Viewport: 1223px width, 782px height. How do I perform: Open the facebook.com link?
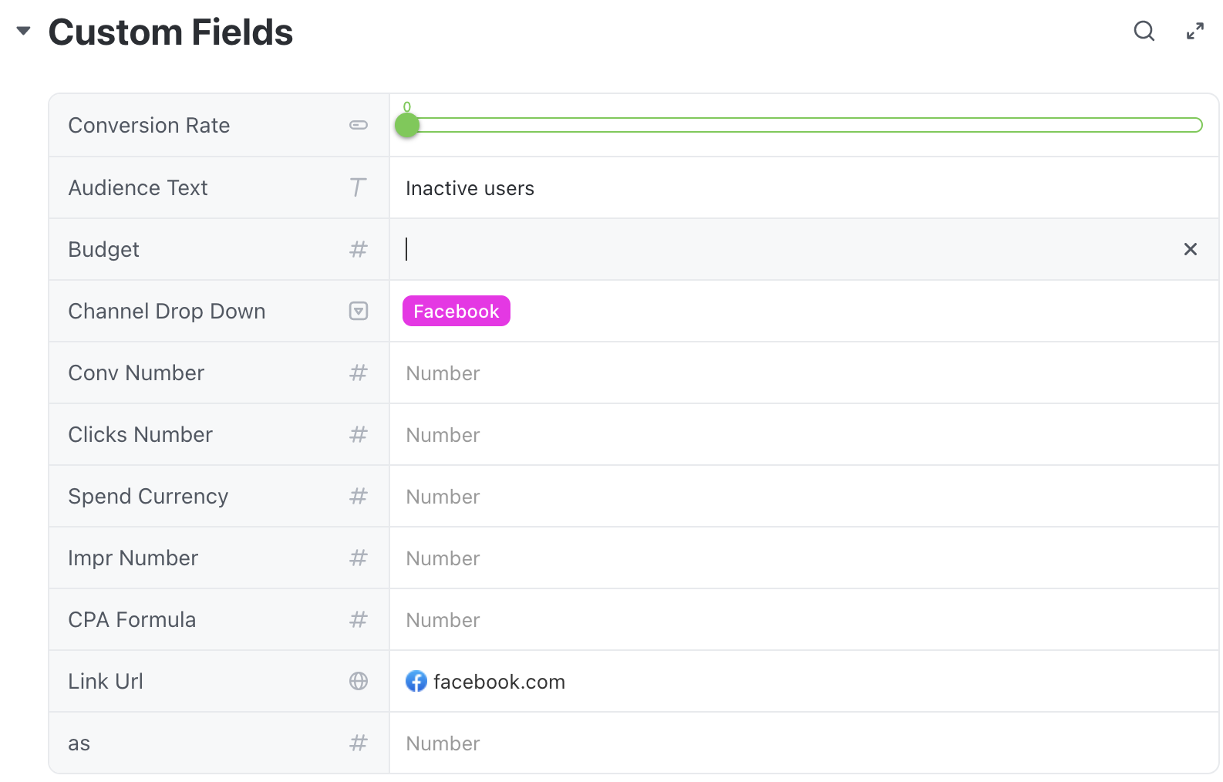tap(499, 682)
